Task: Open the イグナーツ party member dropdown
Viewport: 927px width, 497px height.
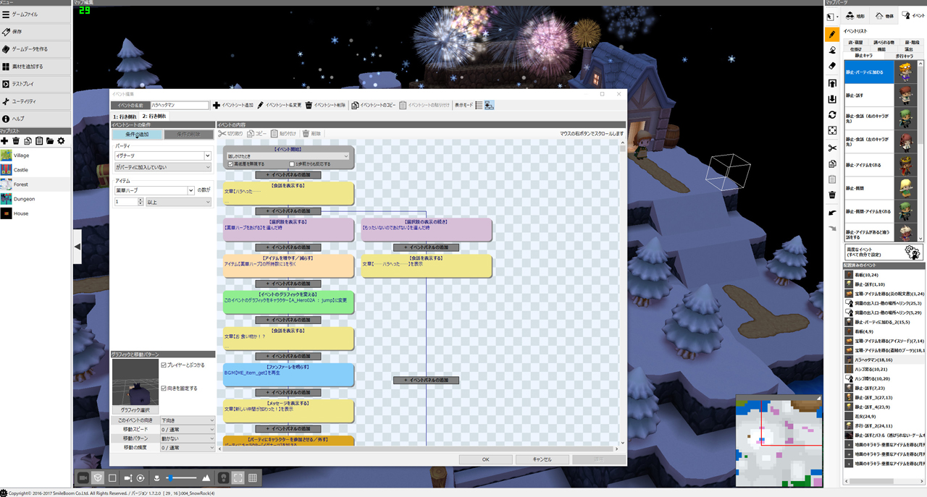Action: (x=163, y=156)
